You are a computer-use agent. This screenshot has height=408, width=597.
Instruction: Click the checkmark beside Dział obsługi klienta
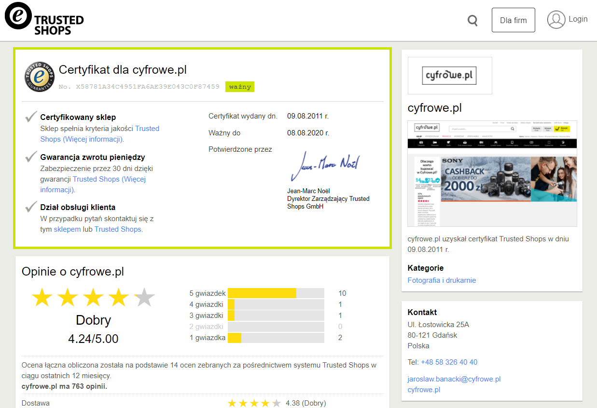click(31, 206)
